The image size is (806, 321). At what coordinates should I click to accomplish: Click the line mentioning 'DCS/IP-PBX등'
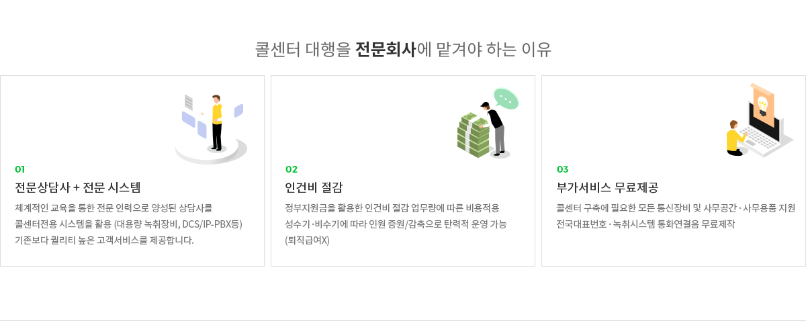[128, 224]
